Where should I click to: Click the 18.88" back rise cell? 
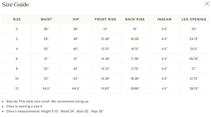tap(135, 88)
